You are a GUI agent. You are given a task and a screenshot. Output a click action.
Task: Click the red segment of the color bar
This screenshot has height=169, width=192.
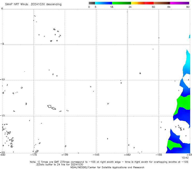coord(149,3)
